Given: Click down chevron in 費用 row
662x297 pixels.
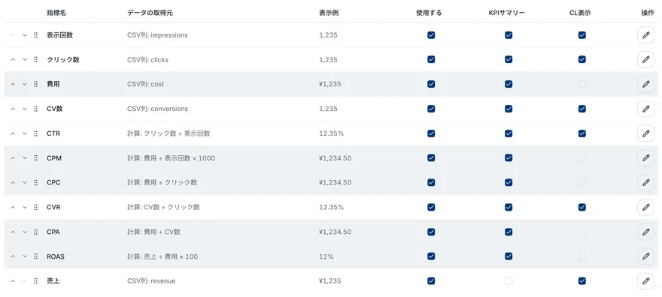Looking at the screenshot, I should 25,84.
